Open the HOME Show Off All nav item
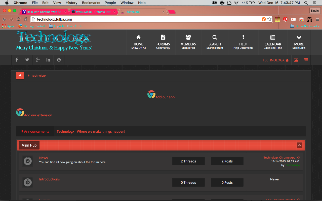The image size is (322, 201). click(139, 42)
